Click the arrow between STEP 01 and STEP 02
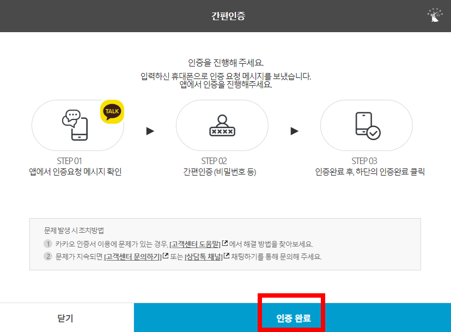This screenshot has height=332, width=451. 150,130
